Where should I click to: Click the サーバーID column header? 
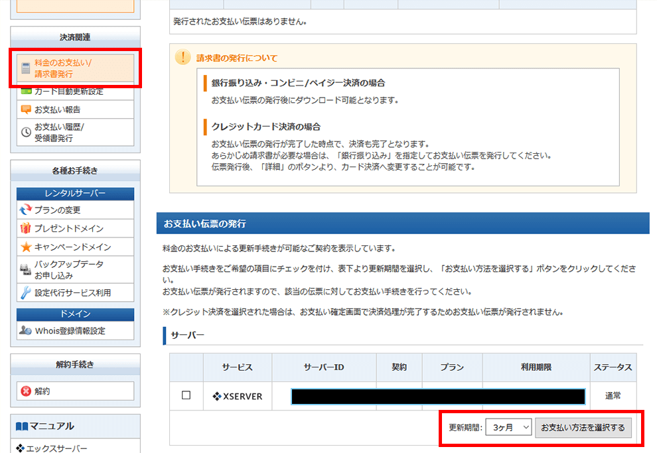point(324,367)
